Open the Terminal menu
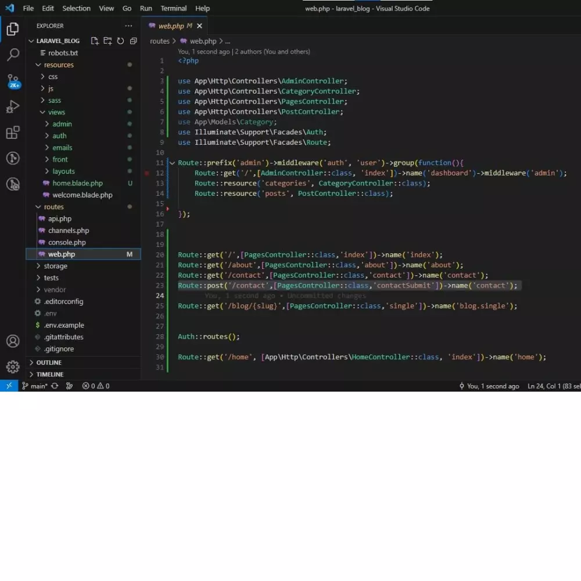This screenshot has width=581, height=581. coord(173,8)
